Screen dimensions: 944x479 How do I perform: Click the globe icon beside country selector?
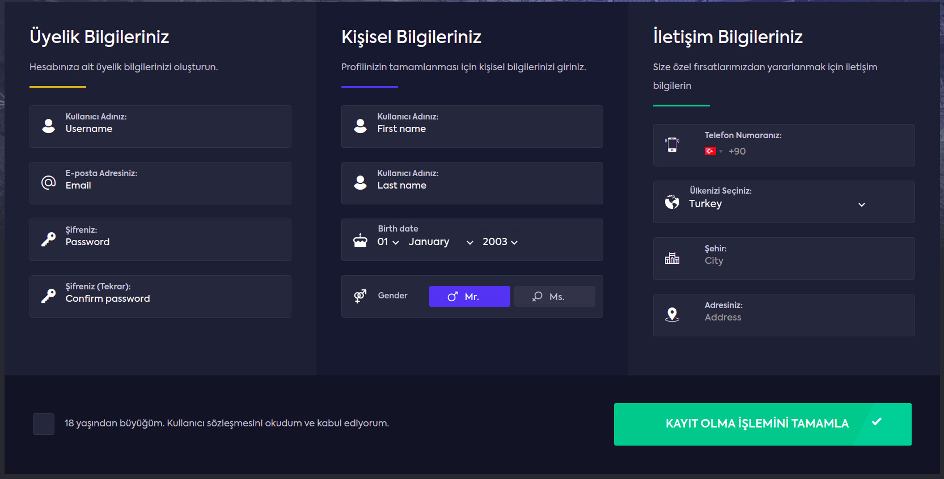(672, 202)
